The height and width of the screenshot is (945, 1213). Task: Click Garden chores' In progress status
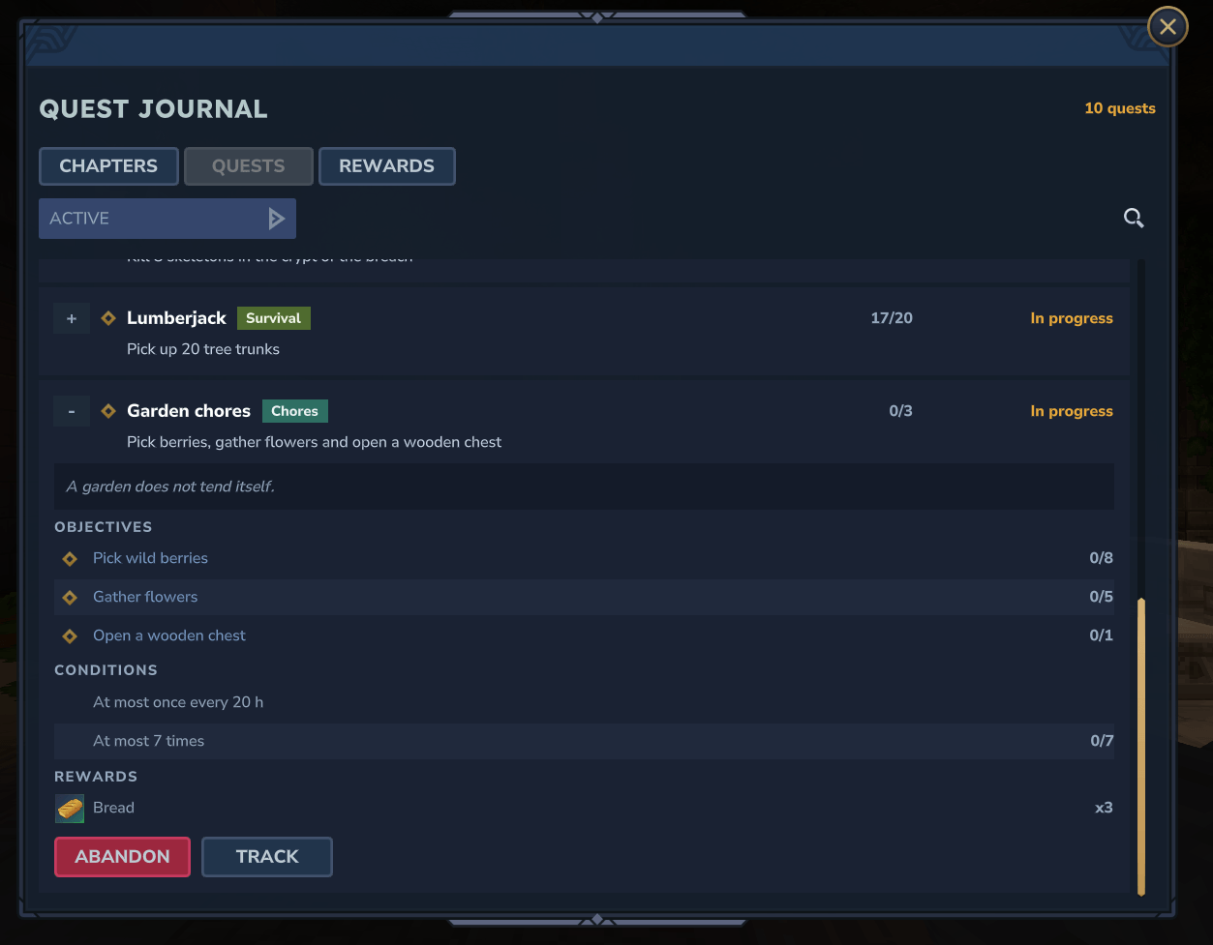coord(1072,411)
